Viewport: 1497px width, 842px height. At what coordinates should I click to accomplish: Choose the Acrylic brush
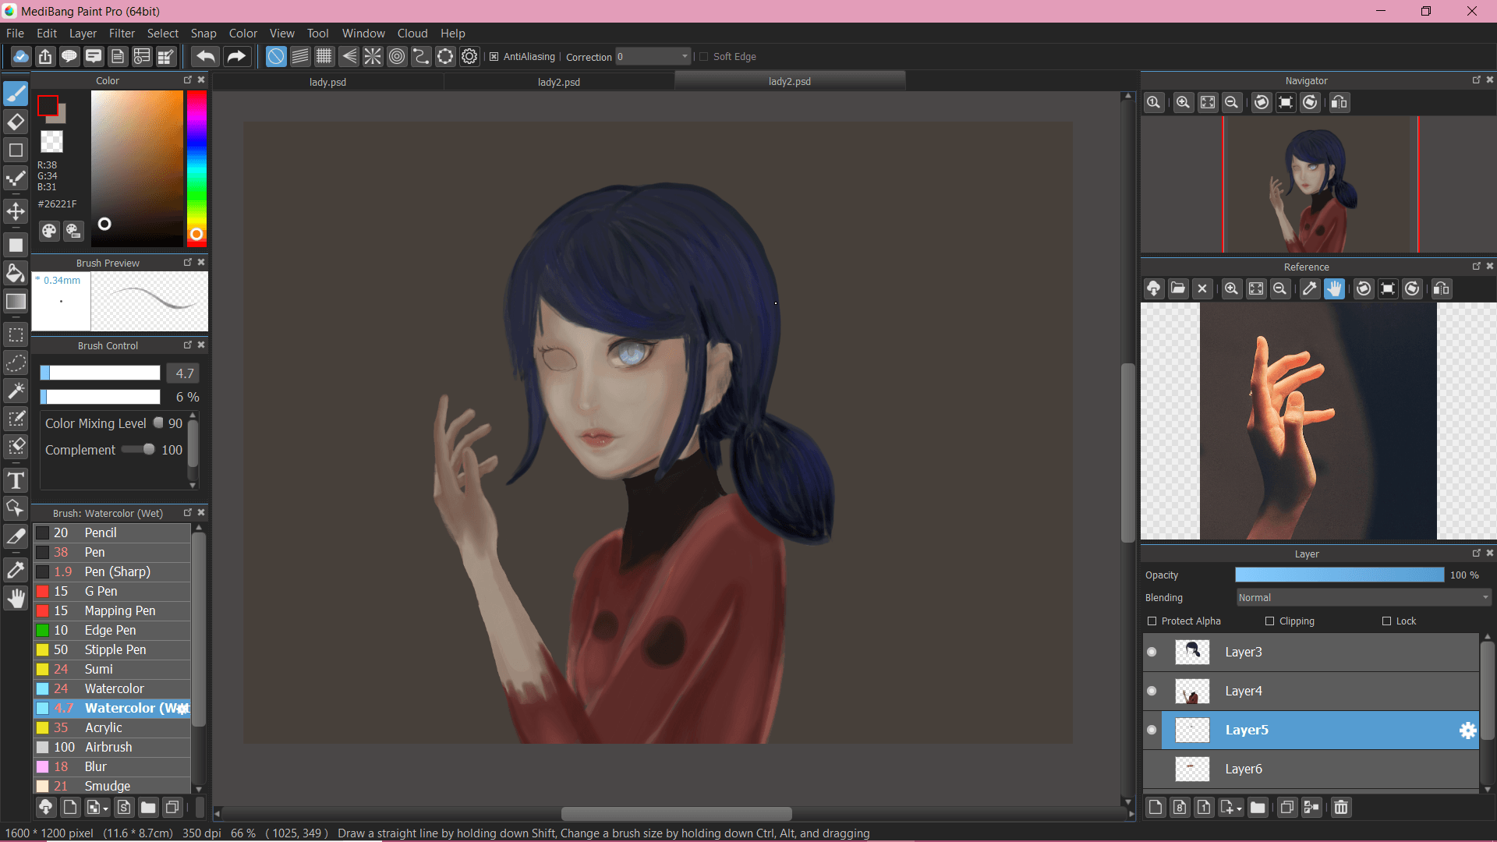(x=112, y=727)
